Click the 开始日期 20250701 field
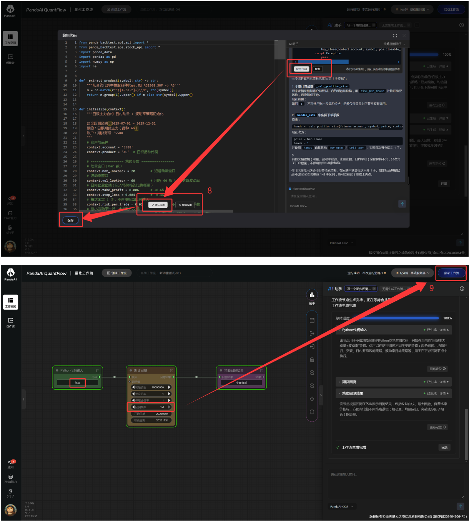 point(151,414)
